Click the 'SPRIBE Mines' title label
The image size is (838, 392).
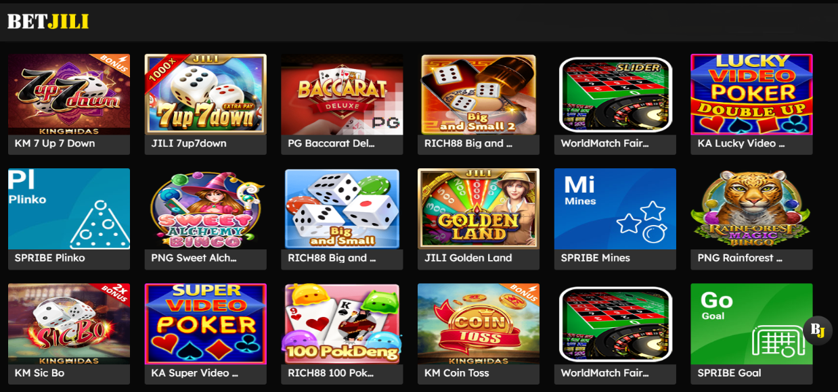[x=595, y=258]
